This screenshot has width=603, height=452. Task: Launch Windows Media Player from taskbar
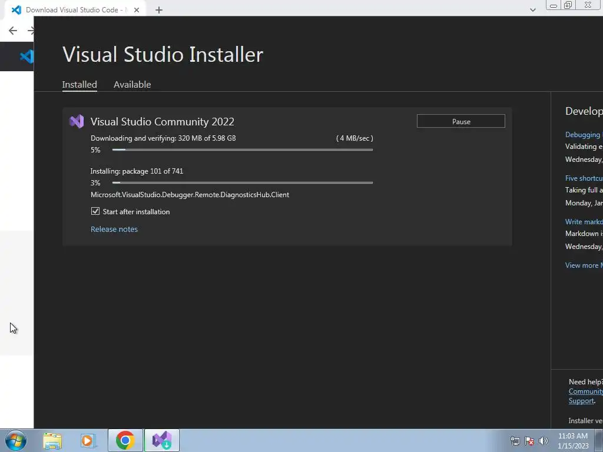coord(88,440)
